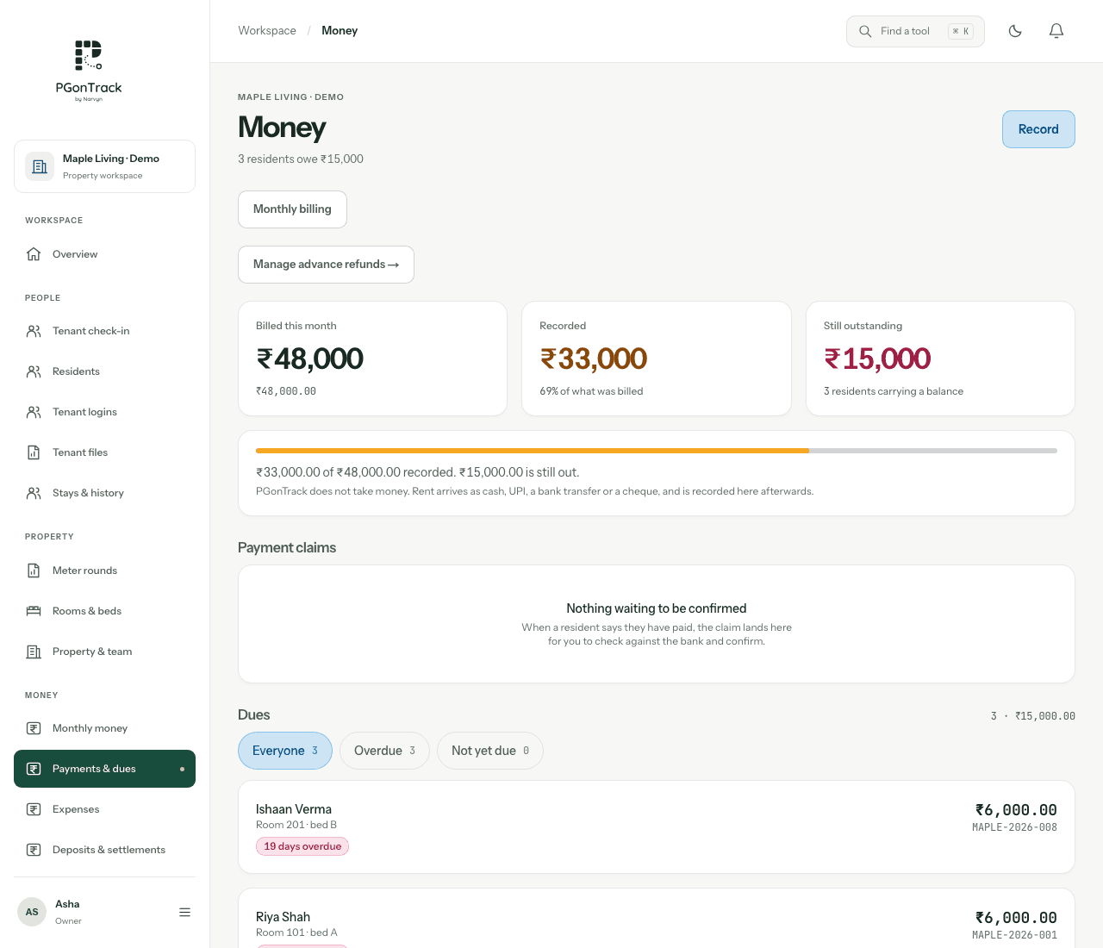Click the ⌘K shortcut badge
This screenshot has height=948, width=1103.
(961, 31)
